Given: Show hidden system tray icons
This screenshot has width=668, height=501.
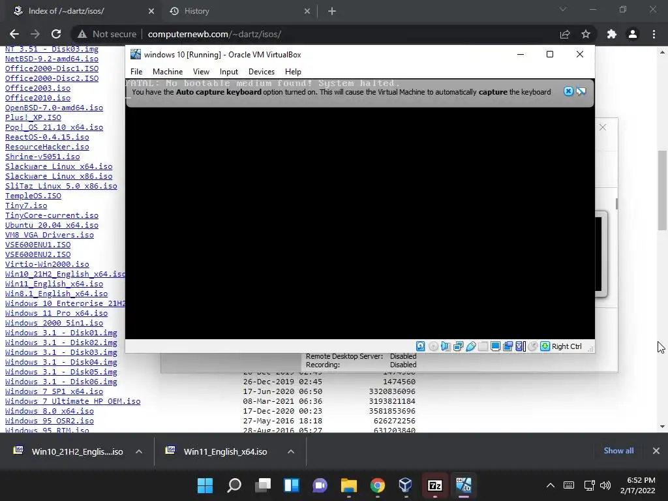Looking at the screenshot, I should click(551, 485).
